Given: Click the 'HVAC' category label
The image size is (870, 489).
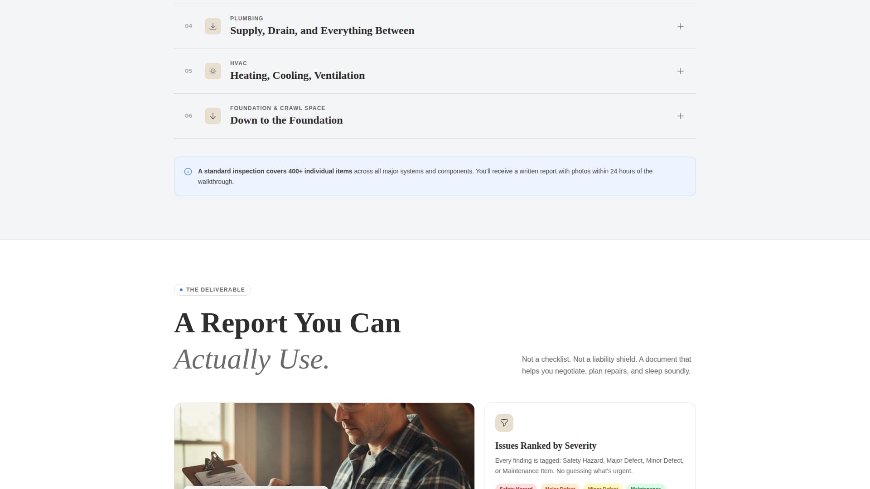Looking at the screenshot, I should 238,63.
